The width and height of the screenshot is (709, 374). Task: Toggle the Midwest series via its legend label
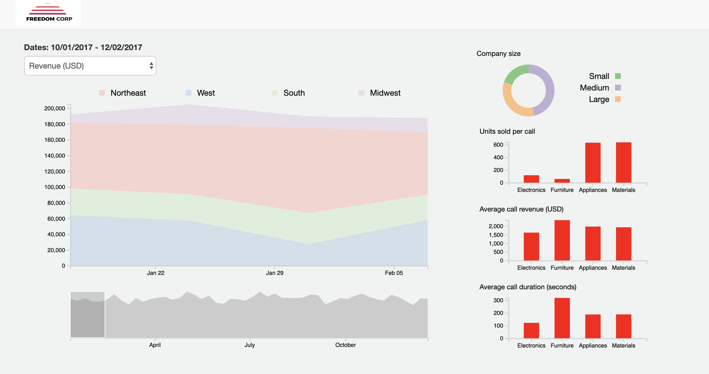pos(385,93)
